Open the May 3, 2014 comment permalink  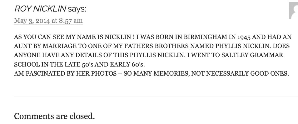pos(48,21)
